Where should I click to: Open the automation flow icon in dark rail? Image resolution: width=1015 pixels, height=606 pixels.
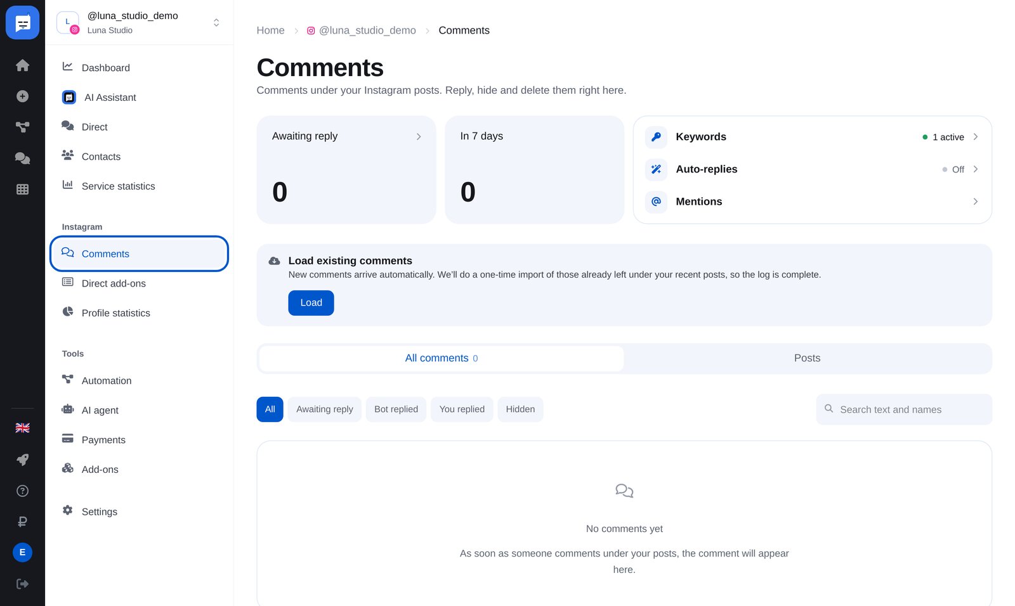(x=22, y=127)
